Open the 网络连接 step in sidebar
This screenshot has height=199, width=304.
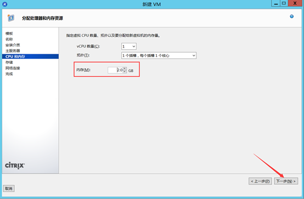(13, 68)
